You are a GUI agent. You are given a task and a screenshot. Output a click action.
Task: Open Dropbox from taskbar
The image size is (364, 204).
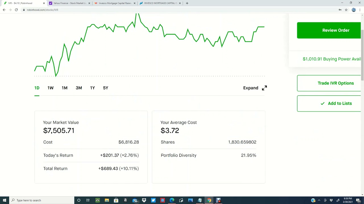click(x=144, y=200)
